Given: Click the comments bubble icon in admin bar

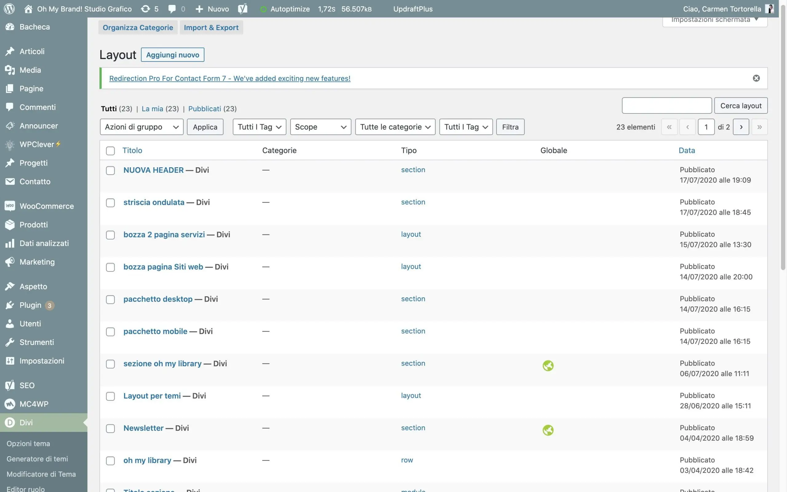Looking at the screenshot, I should point(172,9).
